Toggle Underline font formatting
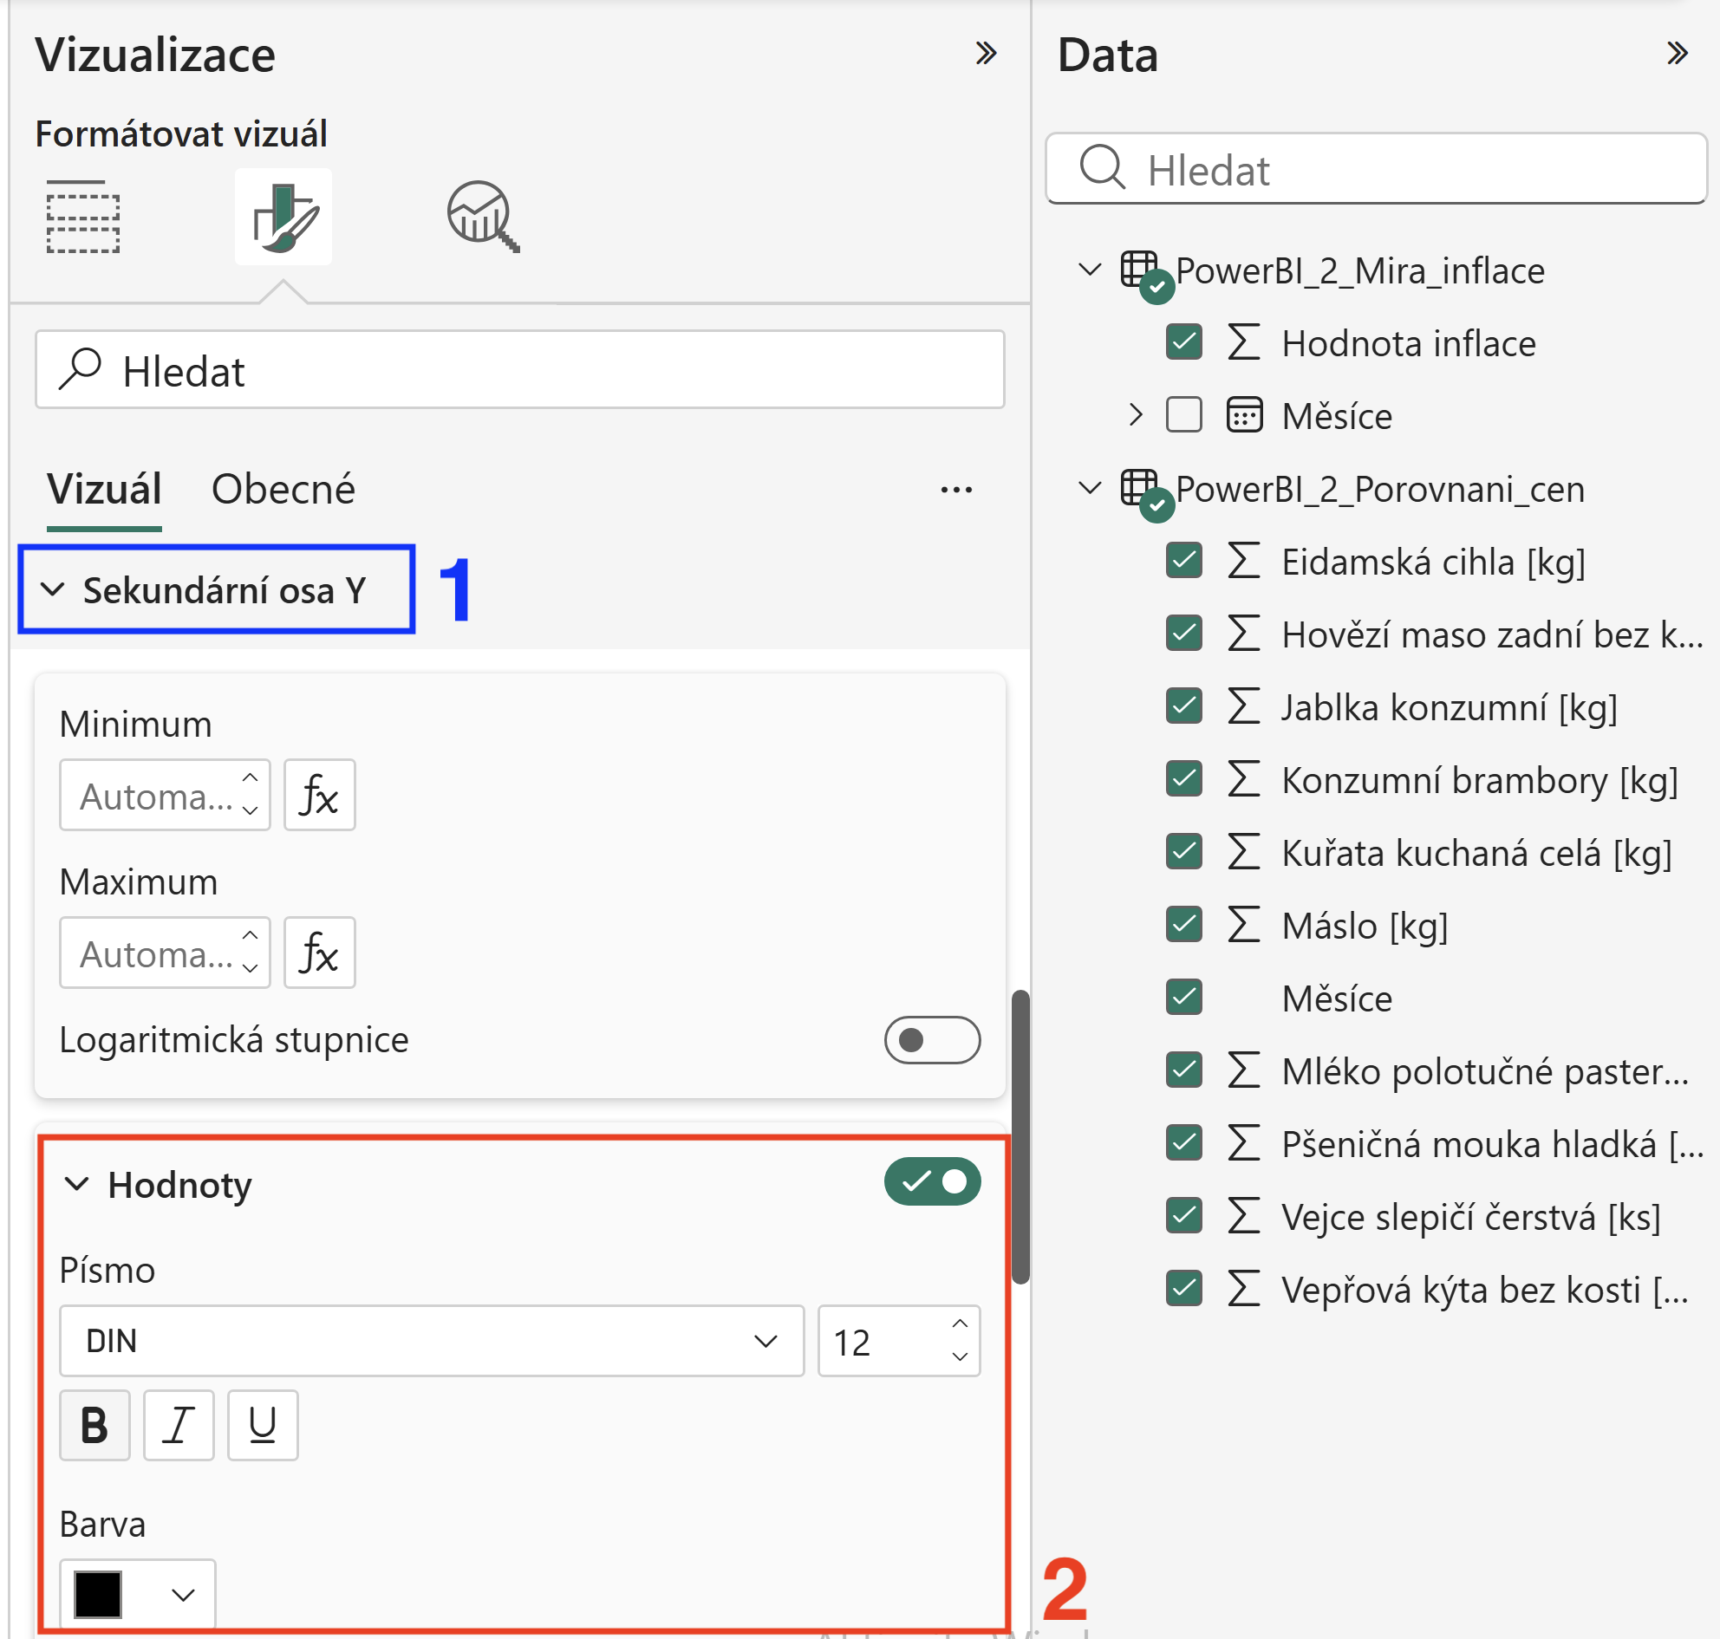 [x=262, y=1425]
